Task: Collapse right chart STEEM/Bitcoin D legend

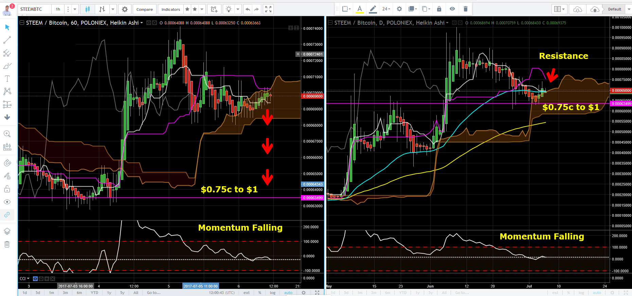Action: 330,23
